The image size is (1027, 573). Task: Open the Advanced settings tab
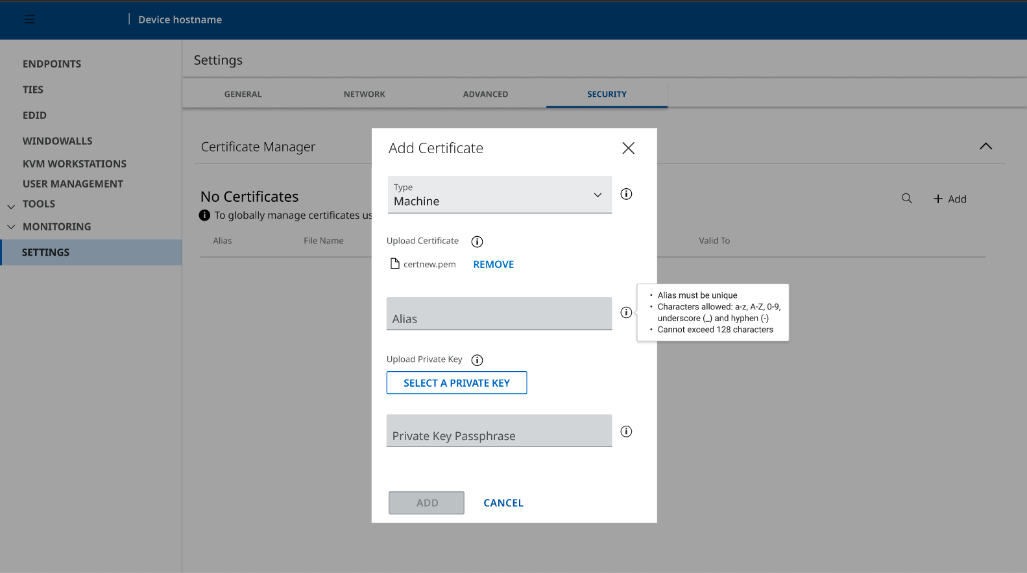pyautogui.click(x=485, y=94)
